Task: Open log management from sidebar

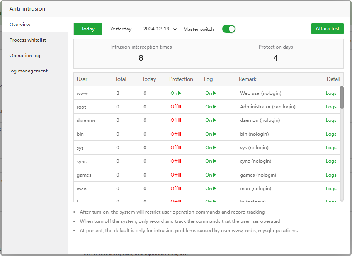Action: [x=29, y=71]
